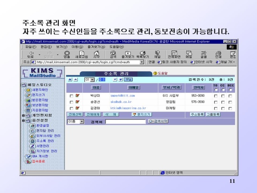The image size is (257, 193).
Task: Open email link smpark@ktit.com
Action: coord(122,96)
